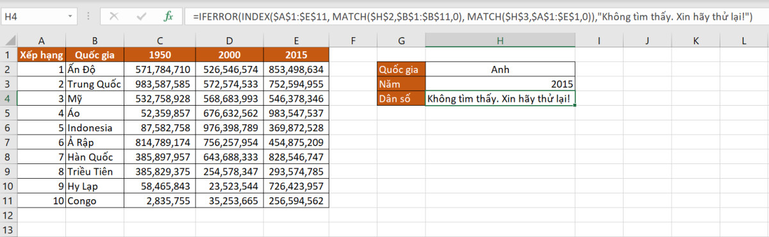Click the 1950 header cell
769x237 pixels.
pos(160,54)
